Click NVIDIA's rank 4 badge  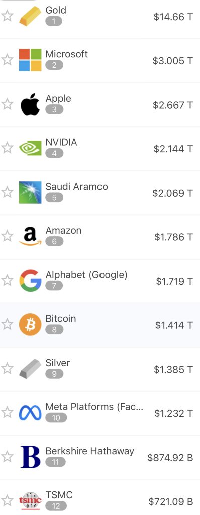point(54,153)
